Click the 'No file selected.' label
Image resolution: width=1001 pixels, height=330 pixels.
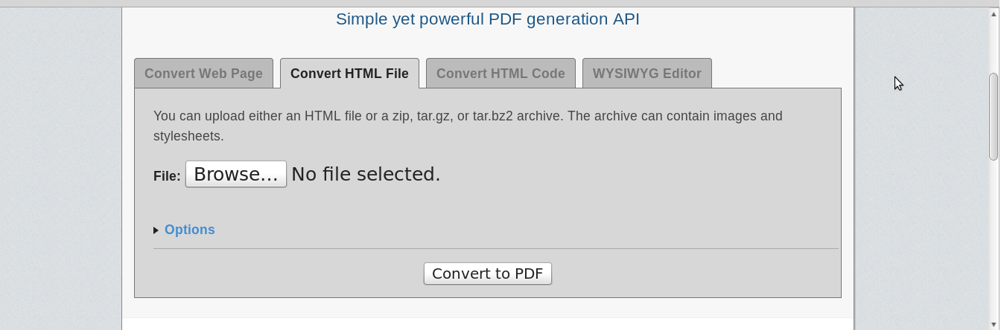(x=366, y=174)
